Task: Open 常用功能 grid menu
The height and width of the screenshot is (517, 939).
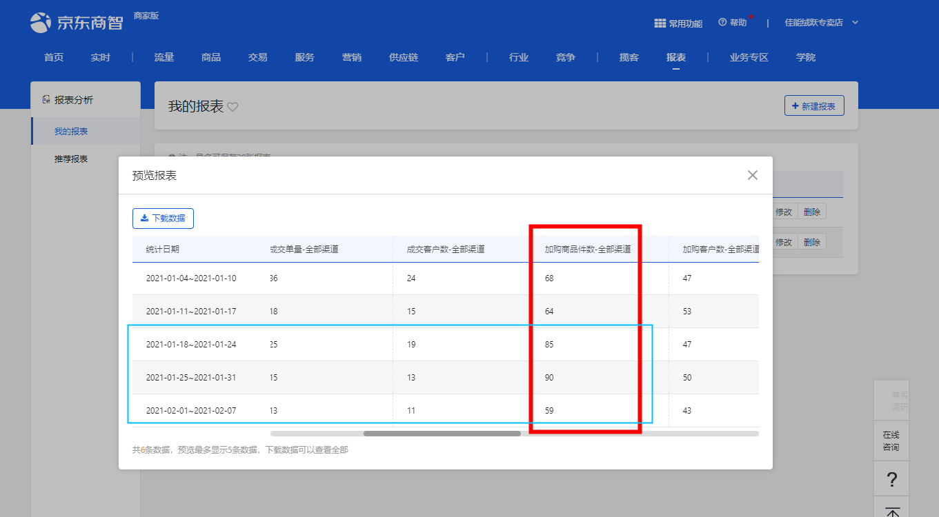Action: tap(678, 23)
